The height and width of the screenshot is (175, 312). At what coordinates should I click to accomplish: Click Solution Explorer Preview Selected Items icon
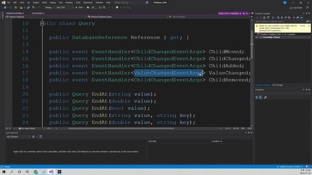pyautogui.click(x=301, y=17)
